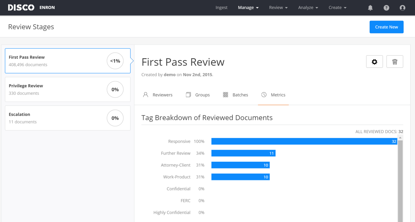This screenshot has height=222, width=415.
Task: Select the Escalation stage
Action: (x=68, y=118)
